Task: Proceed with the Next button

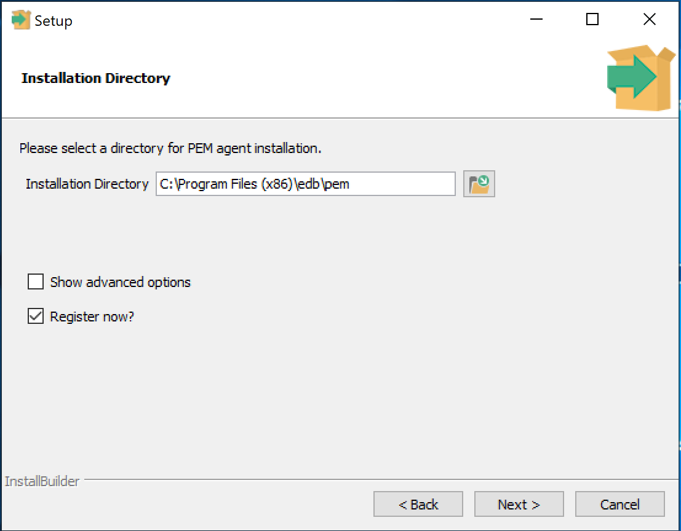Action: [519, 504]
